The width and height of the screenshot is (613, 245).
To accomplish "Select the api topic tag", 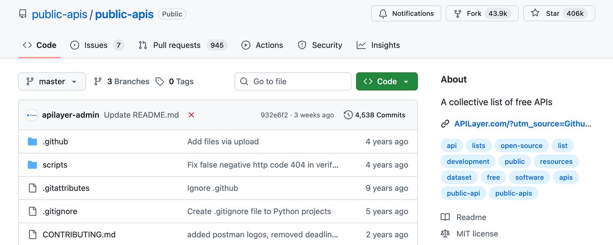I will coord(452,145).
